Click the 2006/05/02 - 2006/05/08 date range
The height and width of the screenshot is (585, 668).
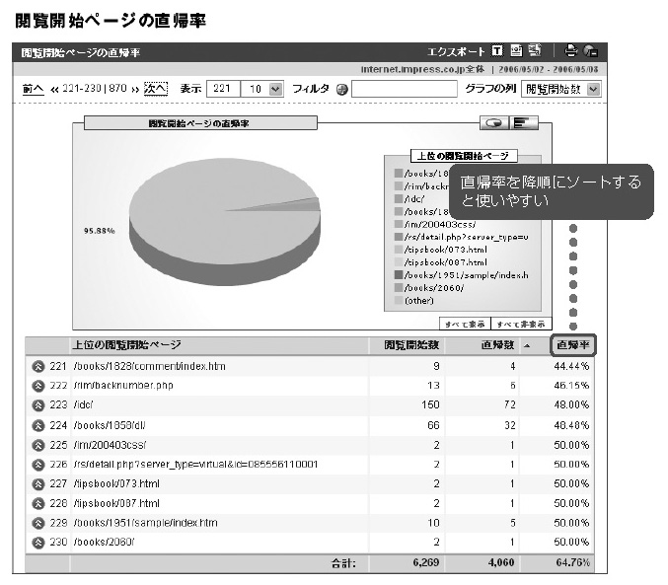point(549,69)
